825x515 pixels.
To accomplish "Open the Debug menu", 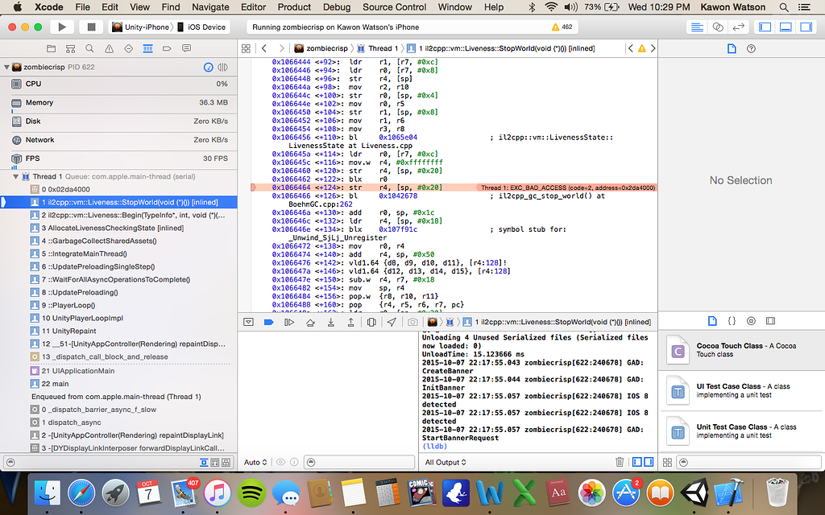I will (339, 7).
